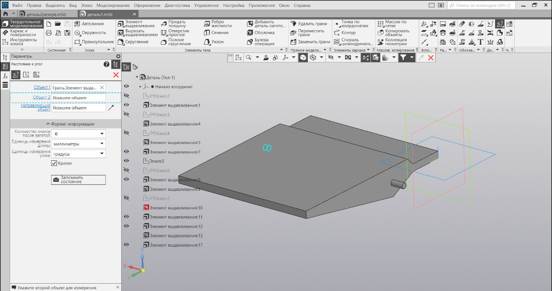Open Копировать объекты command
552x291 pixels.
[393, 33]
